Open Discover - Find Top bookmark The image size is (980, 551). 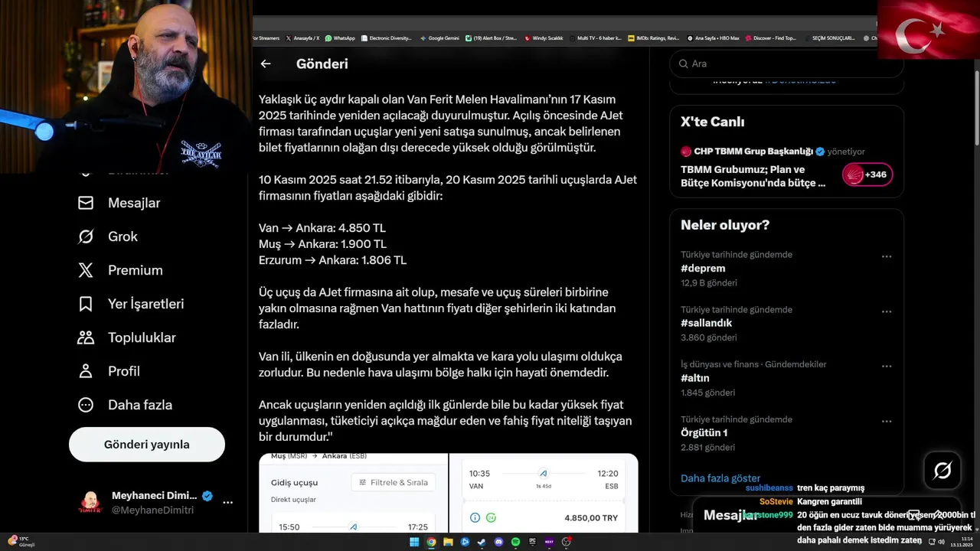pyautogui.click(x=771, y=38)
